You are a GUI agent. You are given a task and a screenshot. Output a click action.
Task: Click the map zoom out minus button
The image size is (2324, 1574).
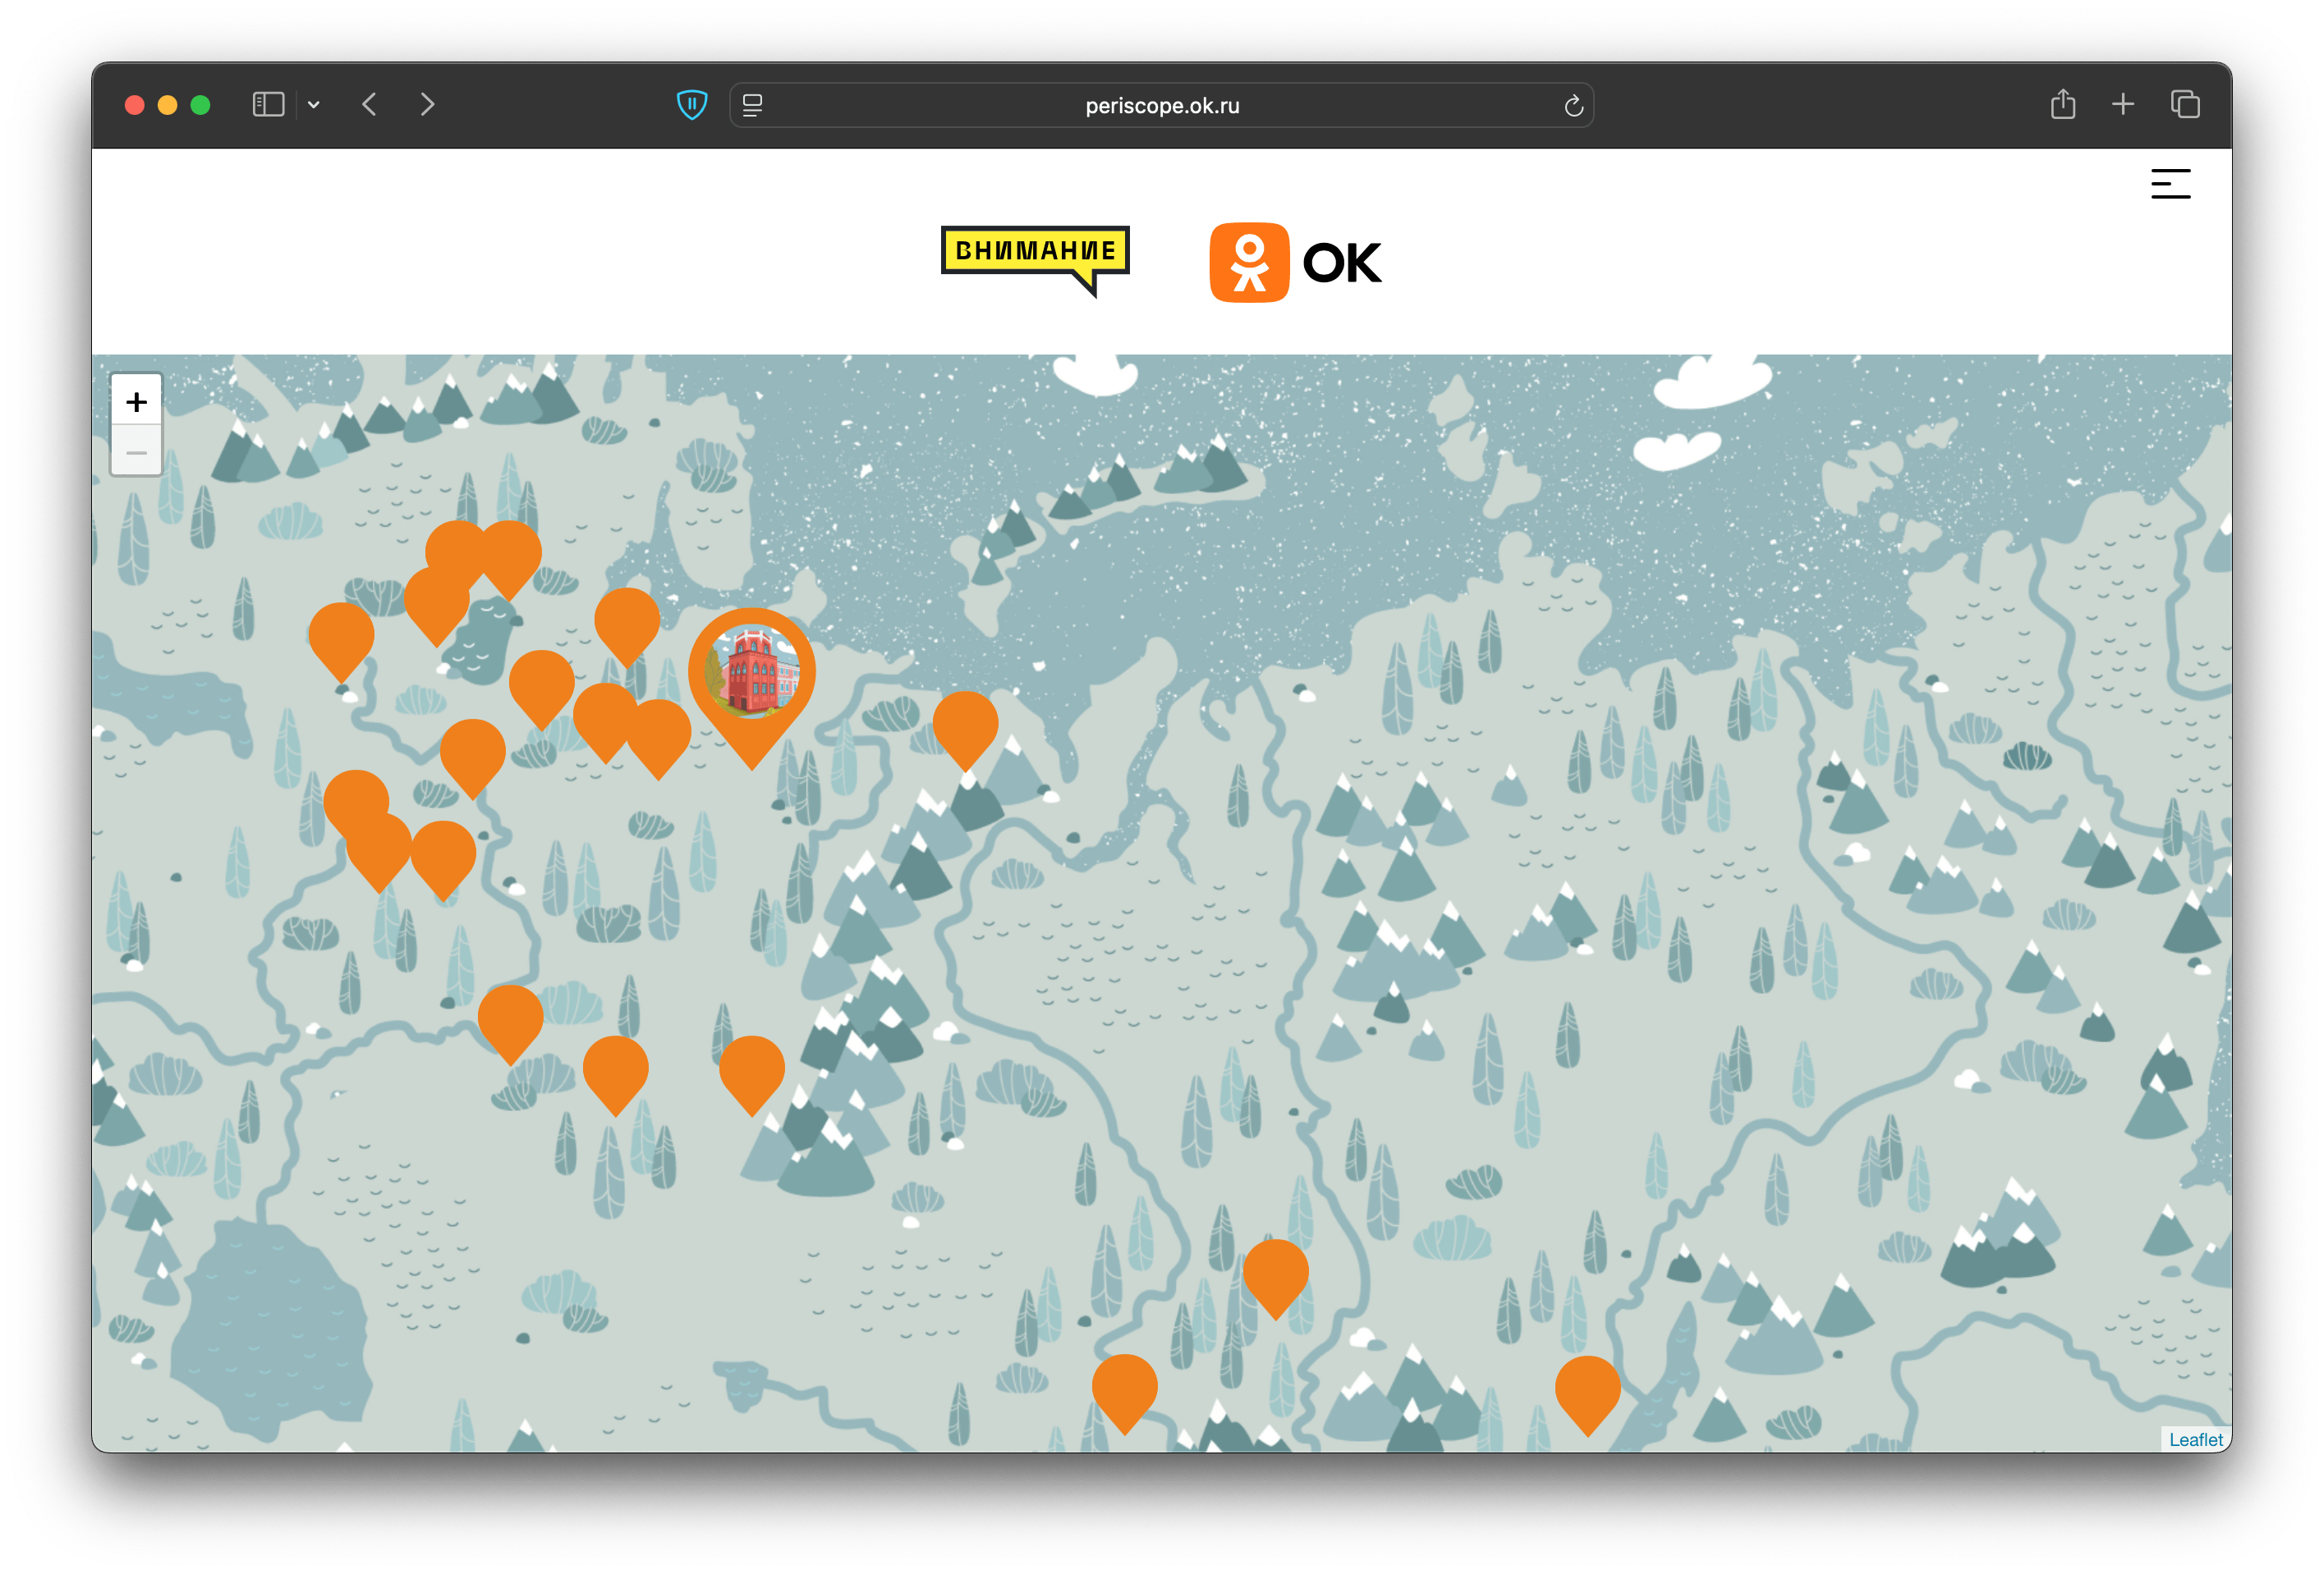coord(137,453)
